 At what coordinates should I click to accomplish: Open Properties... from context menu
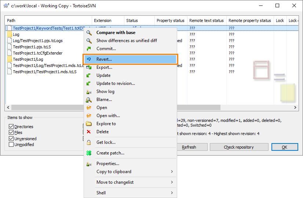point(131,164)
